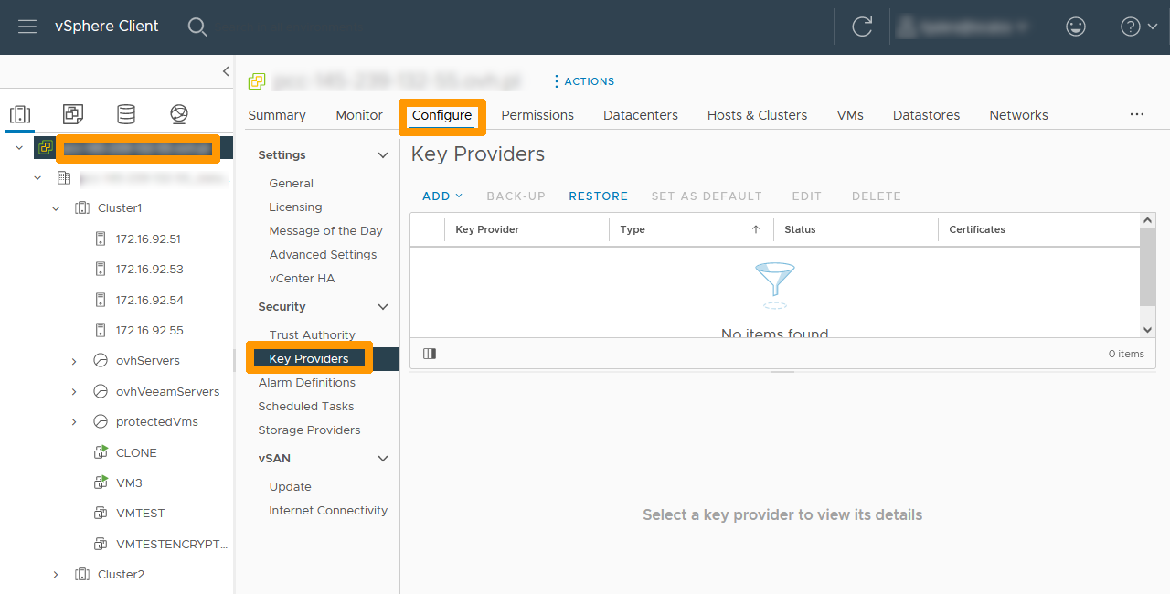Open the ACTIONS menu
This screenshot has width=1170, height=594.
(x=583, y=81)
